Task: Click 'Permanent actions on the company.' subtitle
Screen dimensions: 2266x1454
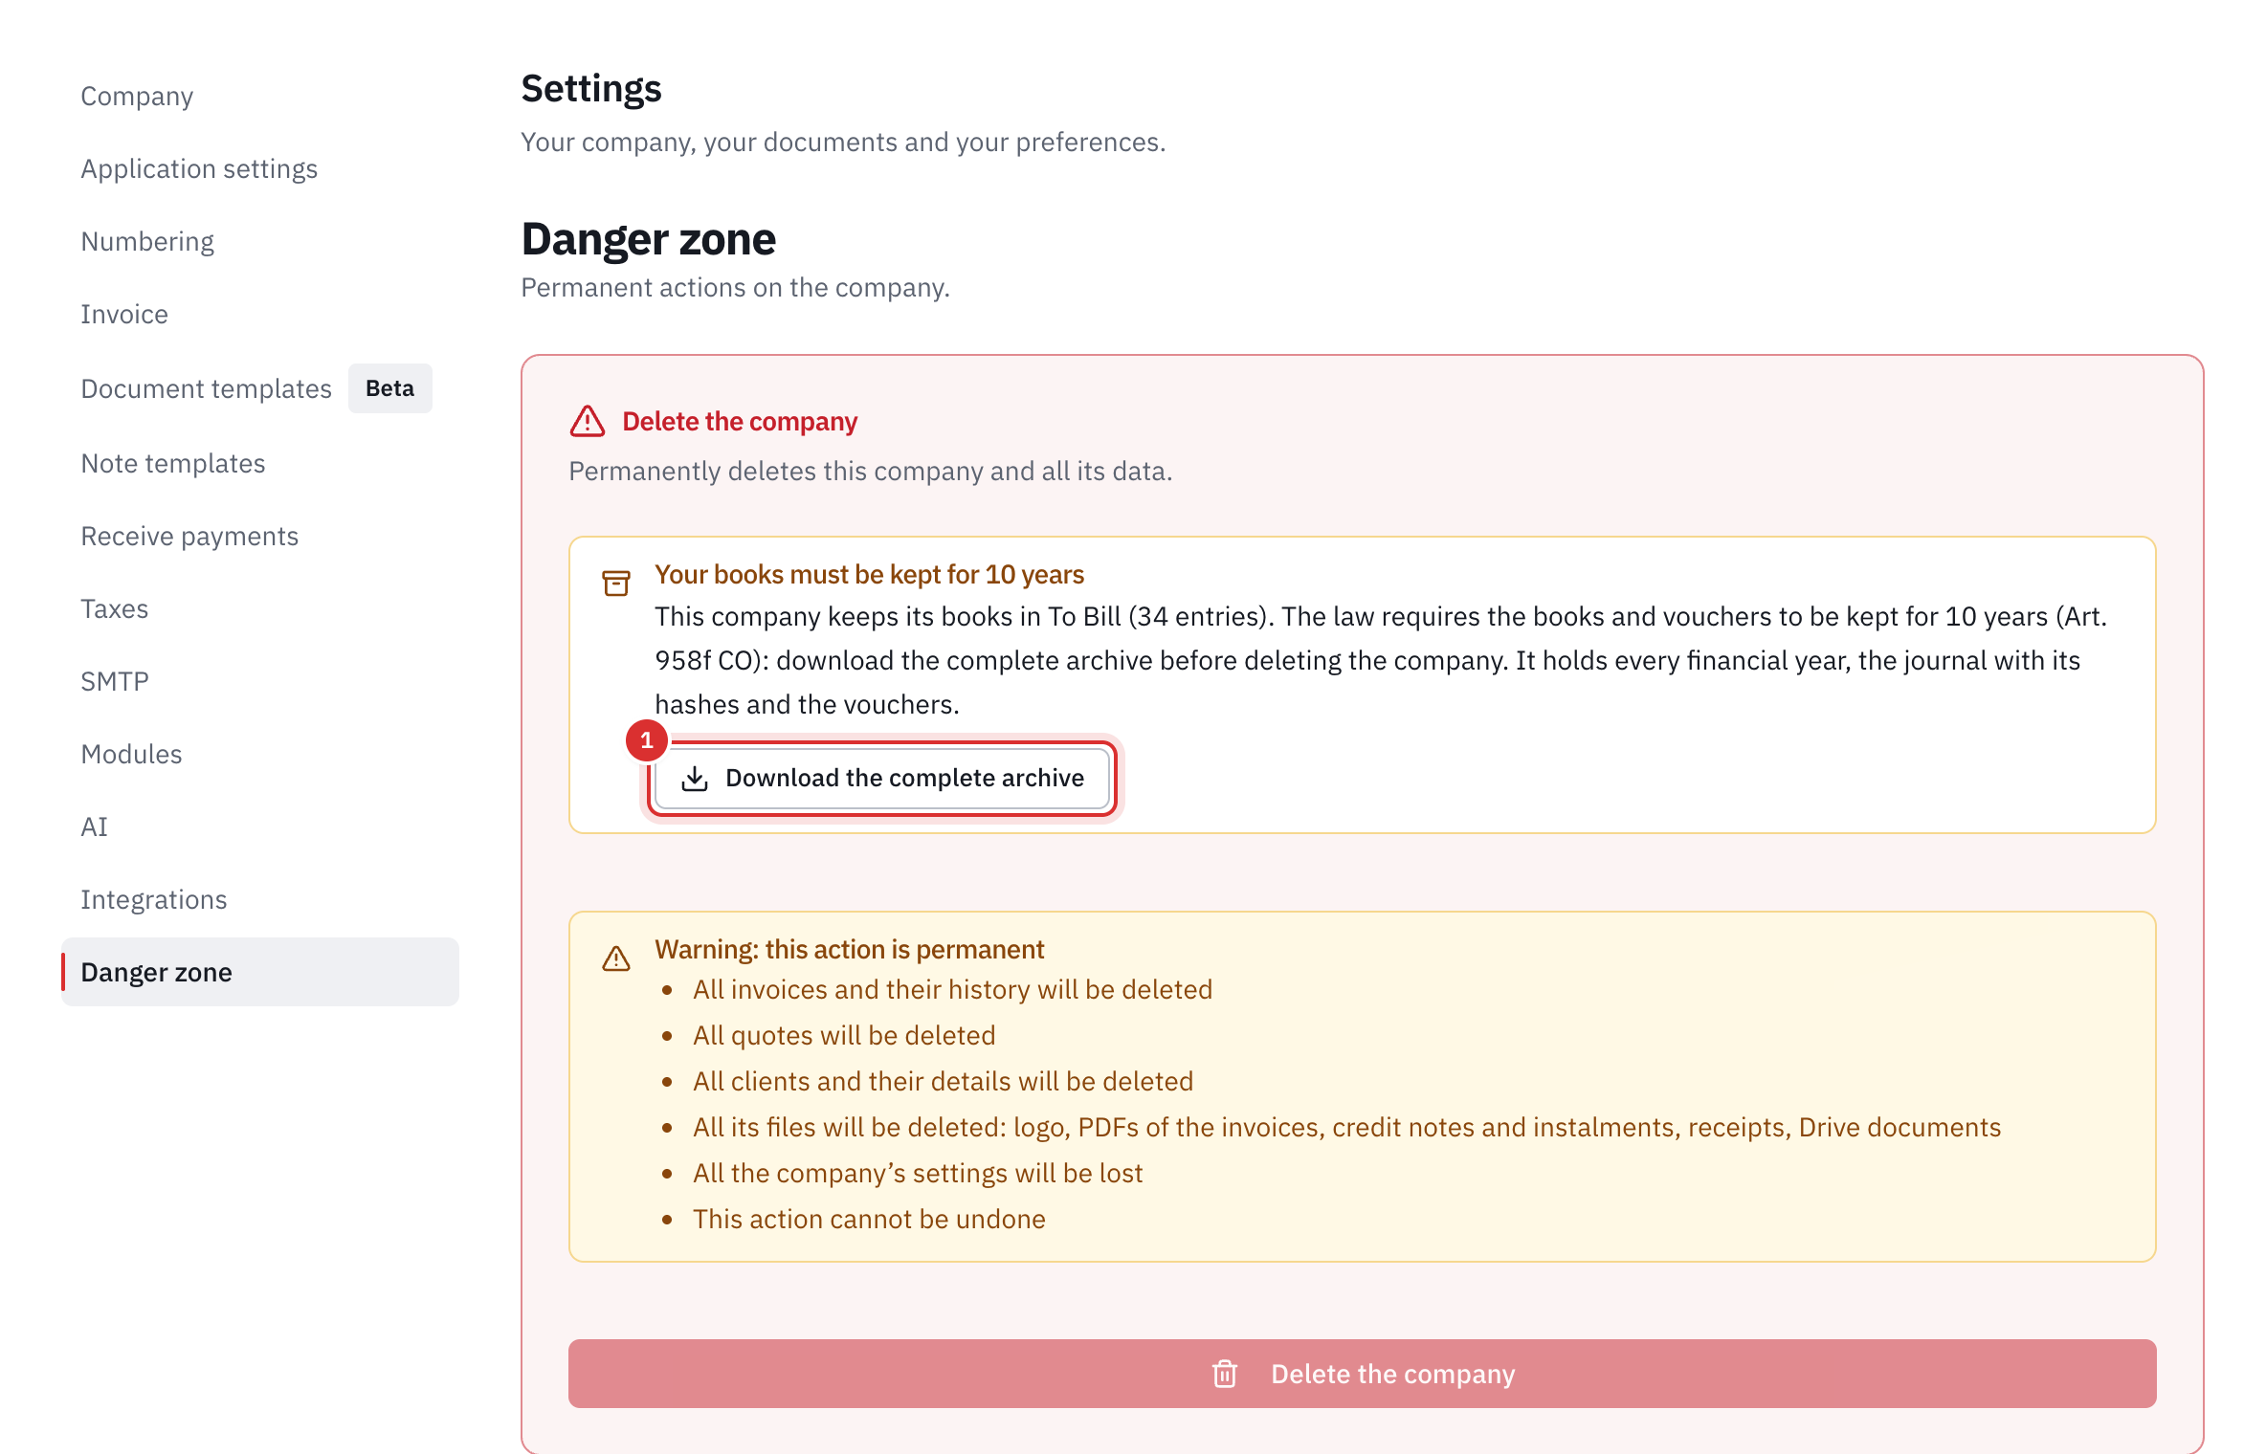Action: [x=735, y=287]
